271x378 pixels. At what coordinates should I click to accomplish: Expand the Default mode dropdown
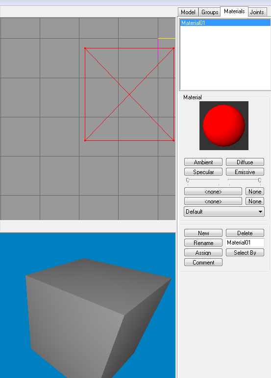(x=224, y=212)
